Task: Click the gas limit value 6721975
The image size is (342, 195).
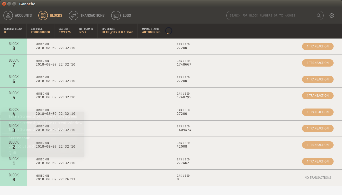Action: (64, 32)
